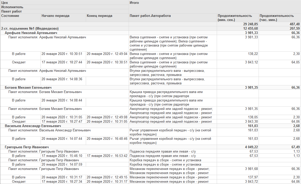Select end time '20 января 2020 г. 16:48:46'
This screenshot has width=301, height=184.
tap(107, 139)
